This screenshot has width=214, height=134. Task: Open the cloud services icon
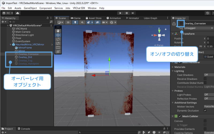[x=18, y=13]
